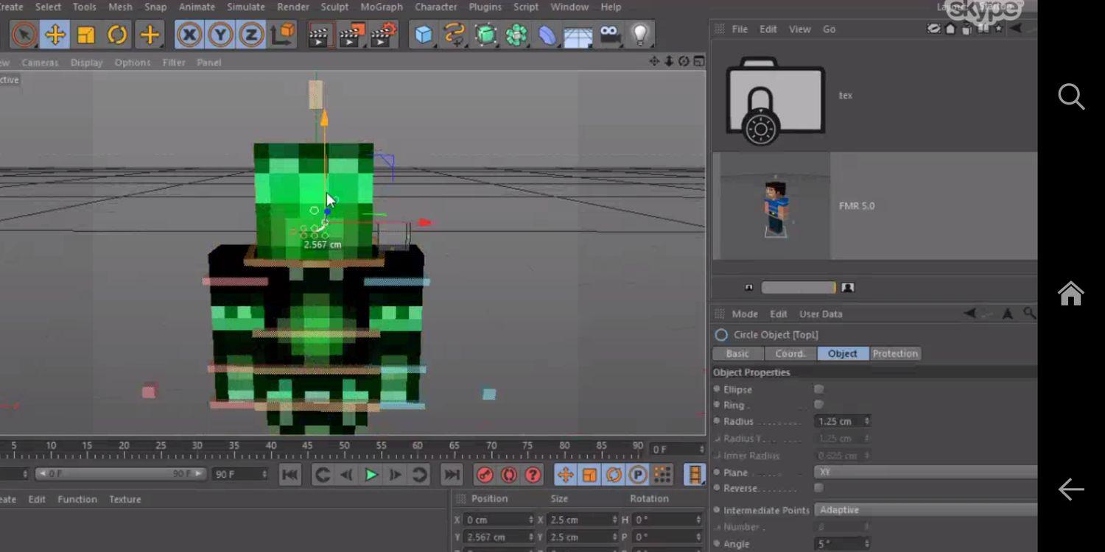This screenshot has height=552, width=1105.
Task: Click the content browser thumbnail size slider
Action: (x=798, y=288)
